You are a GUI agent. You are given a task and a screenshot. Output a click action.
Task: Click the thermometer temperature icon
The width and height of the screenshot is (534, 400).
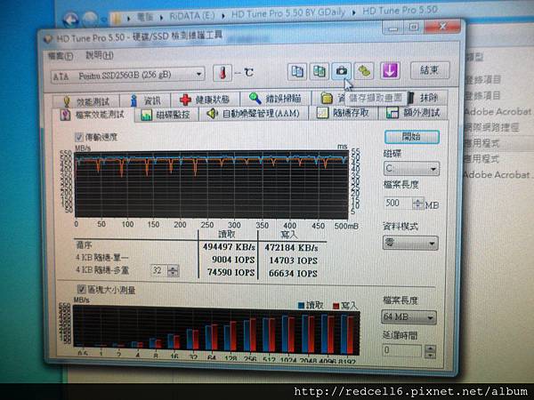tap(222, 73)
